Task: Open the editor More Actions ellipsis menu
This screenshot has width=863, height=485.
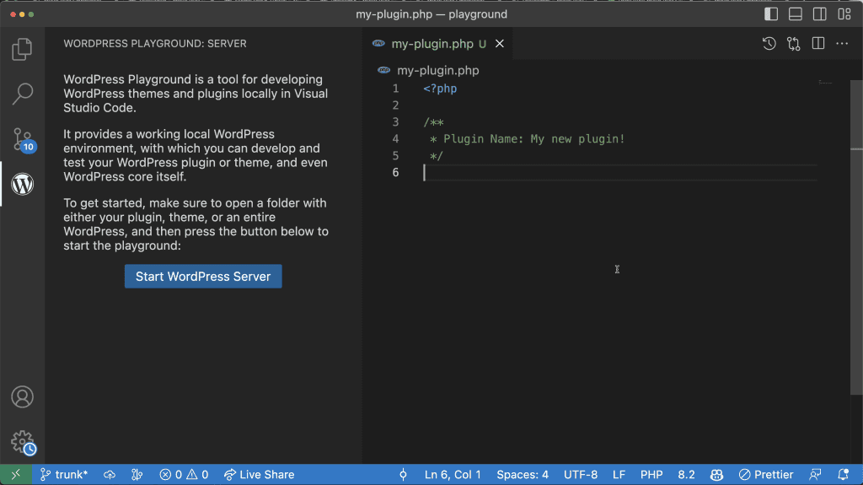Action: click(842, 44)
